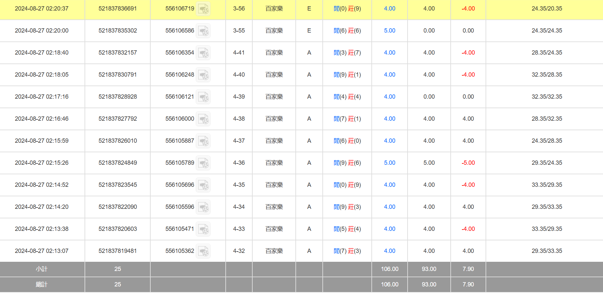Open replay icon next to 556105362
The height and width of the screenshot is (294, 603).
point(203,251)
